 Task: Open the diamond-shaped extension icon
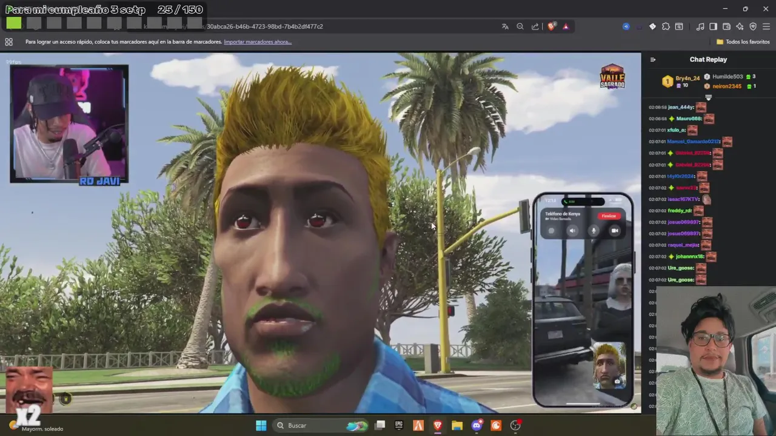click(652, 27)
